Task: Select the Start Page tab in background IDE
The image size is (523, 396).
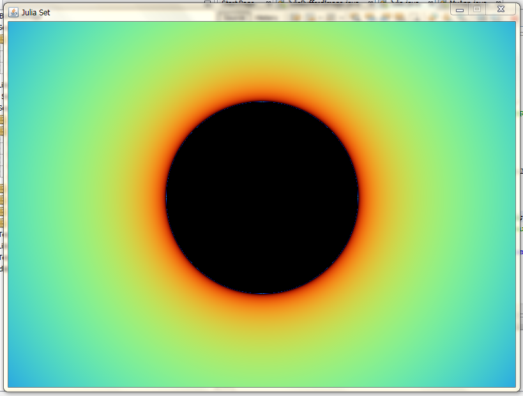Action: click(245, 3)
